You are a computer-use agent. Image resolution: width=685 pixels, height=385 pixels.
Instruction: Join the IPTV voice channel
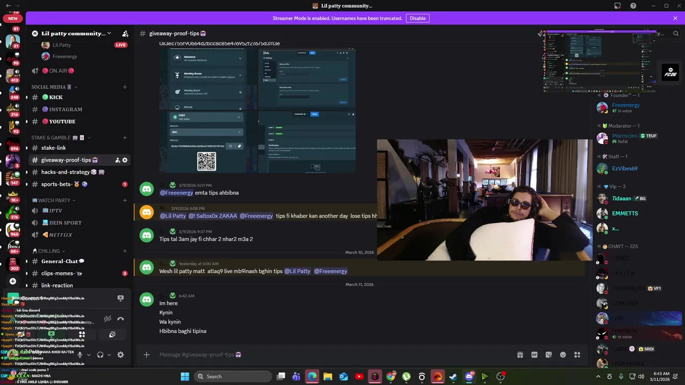80,211
